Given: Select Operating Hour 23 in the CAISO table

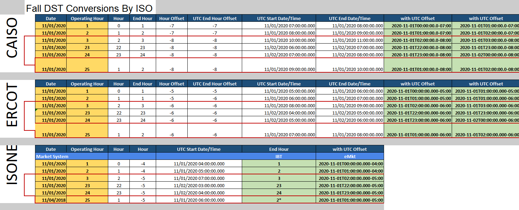Looking at the screenshot, I should pos(87,47).
